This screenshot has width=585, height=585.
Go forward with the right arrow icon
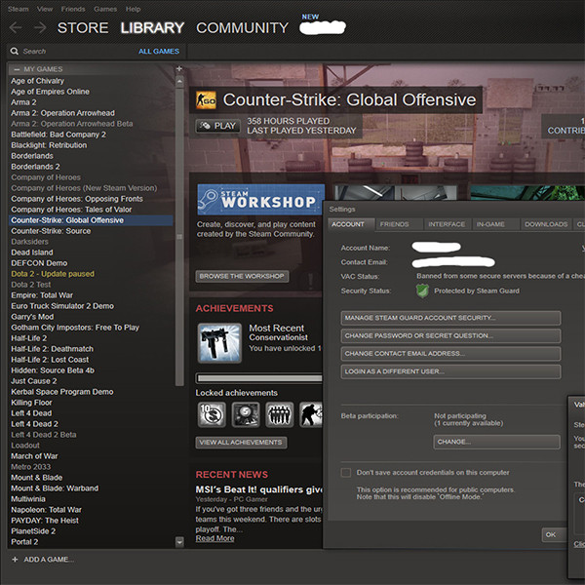tap(40, 27)
